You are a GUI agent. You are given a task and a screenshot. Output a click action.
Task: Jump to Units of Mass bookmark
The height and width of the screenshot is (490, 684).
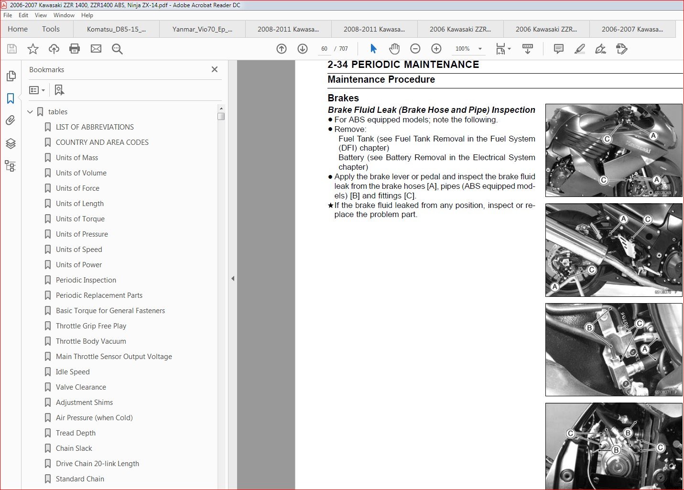(x=77, y=158)
